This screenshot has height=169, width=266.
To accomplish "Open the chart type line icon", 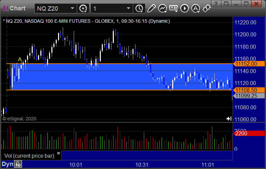I will coord(162,8).
